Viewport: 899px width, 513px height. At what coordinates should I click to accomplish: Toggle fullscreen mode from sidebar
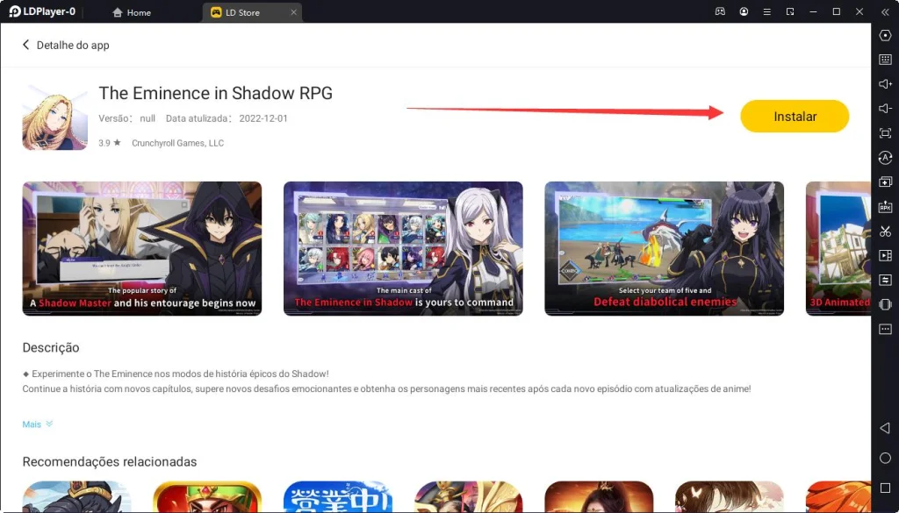point(885,133)
